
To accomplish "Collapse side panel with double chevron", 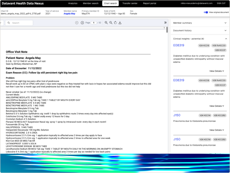I will tap(165, 22).
